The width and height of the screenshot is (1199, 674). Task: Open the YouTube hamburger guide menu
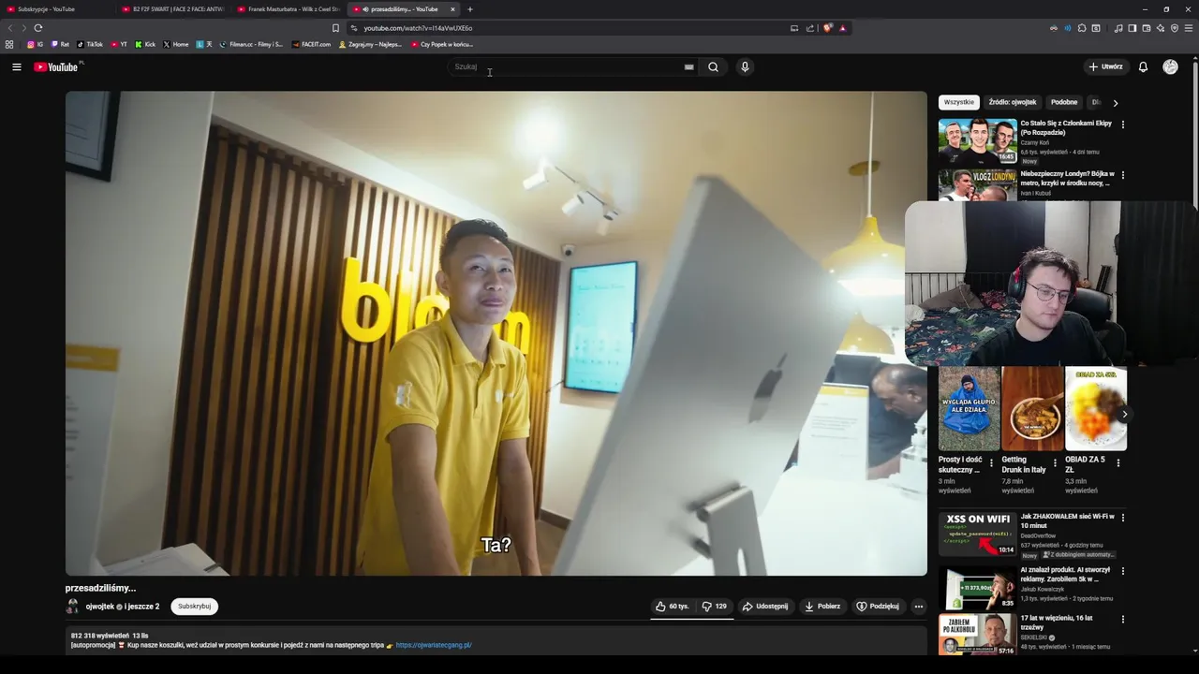[x=16, y=66]
